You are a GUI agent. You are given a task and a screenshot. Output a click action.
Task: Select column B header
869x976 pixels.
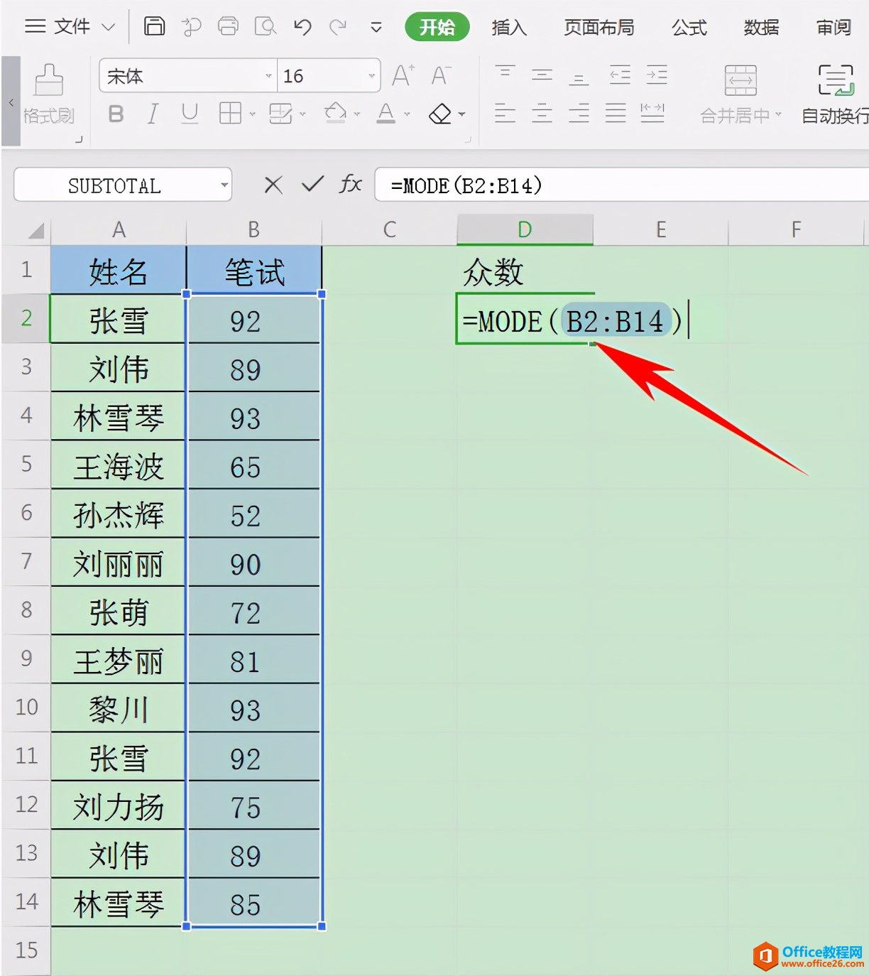pos(253,229)
